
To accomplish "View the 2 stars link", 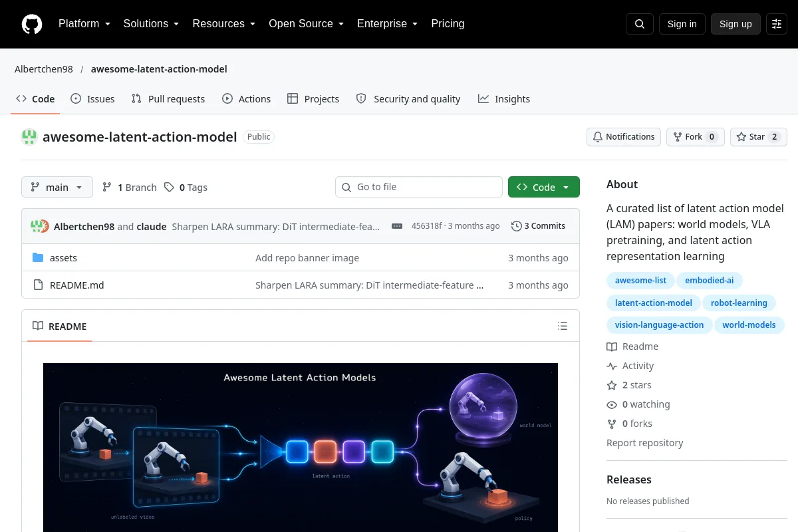I will (629, 385).
